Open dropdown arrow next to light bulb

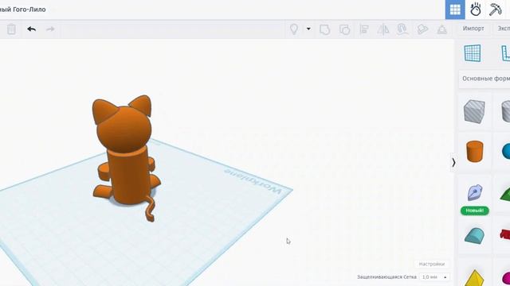308,29
